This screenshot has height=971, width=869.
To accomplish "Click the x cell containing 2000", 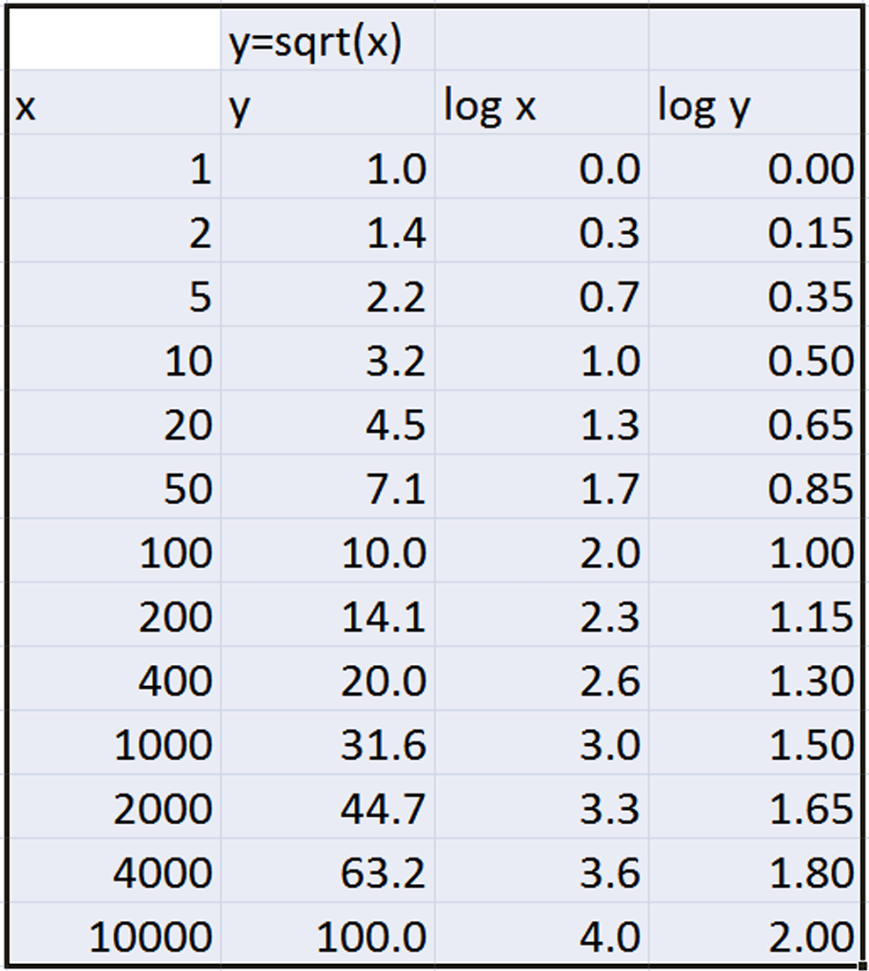I will click(x=113, y=809).
